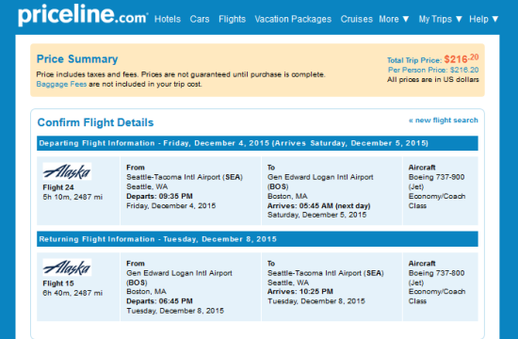Expand the More dropdown menu
Viewport: 518px width, 339px height.
[x=394, y=19]
